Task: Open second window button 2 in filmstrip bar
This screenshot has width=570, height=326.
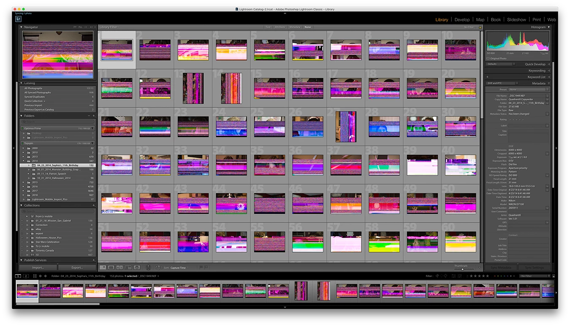Action: [26, 276]
